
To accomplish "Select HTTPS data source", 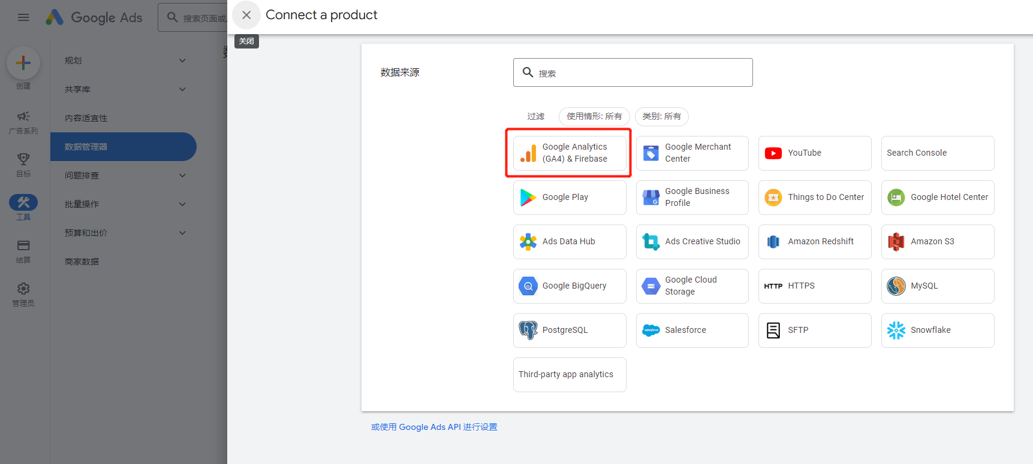I will pos(815,286).
